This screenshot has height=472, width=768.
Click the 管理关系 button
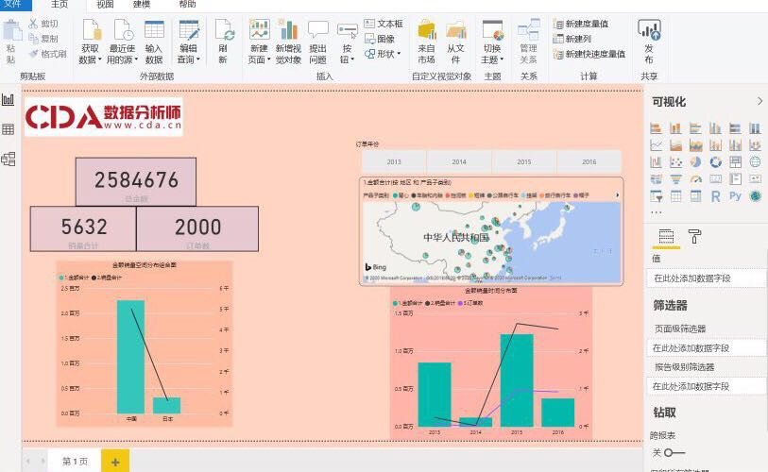528,42
